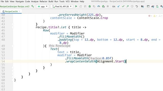Collapse code fold marker at line 44
Image resolution: width=163 pixels, height=91 pixels.
point(13,27)
